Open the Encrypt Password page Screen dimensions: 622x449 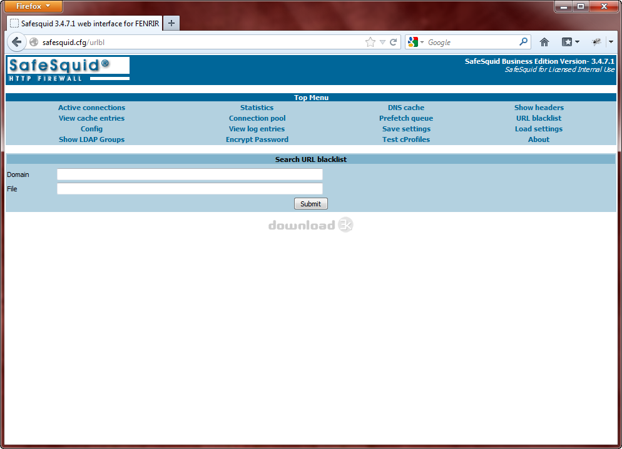tap(257, 139)
